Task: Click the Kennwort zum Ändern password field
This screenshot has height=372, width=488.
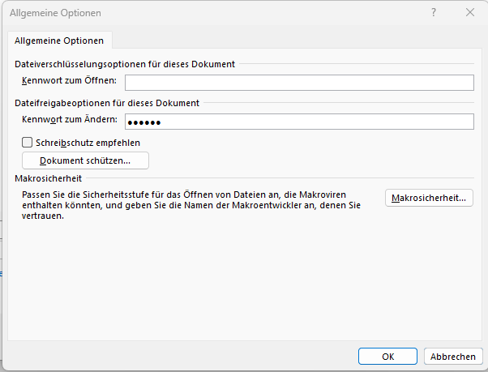Action: click(298, 122)
